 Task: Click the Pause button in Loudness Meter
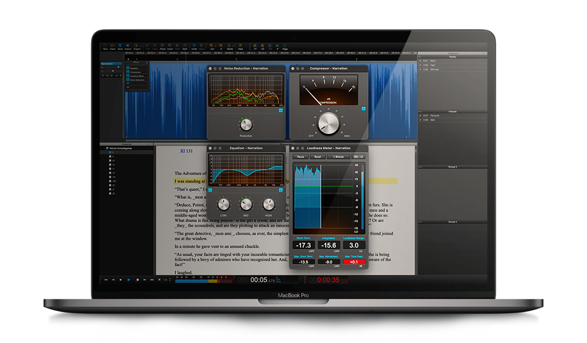coord(301,157)
